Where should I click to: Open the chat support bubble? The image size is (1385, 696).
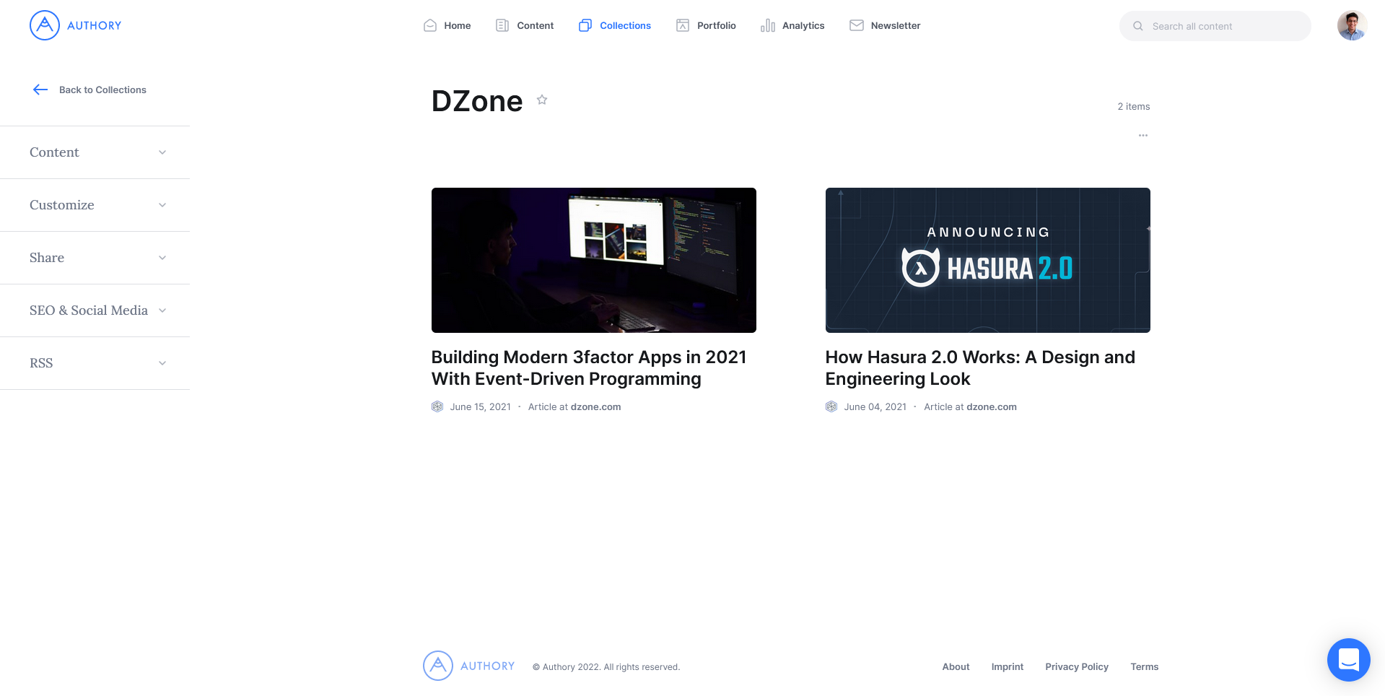[x=1349, y=660]
